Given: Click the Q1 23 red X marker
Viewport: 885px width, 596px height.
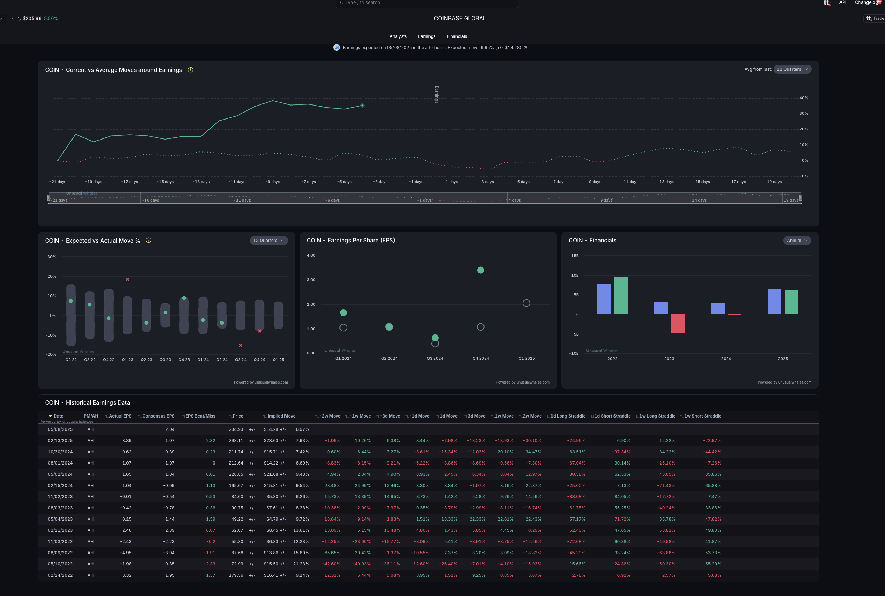Looking at the screenshot, I should (128, 279).
